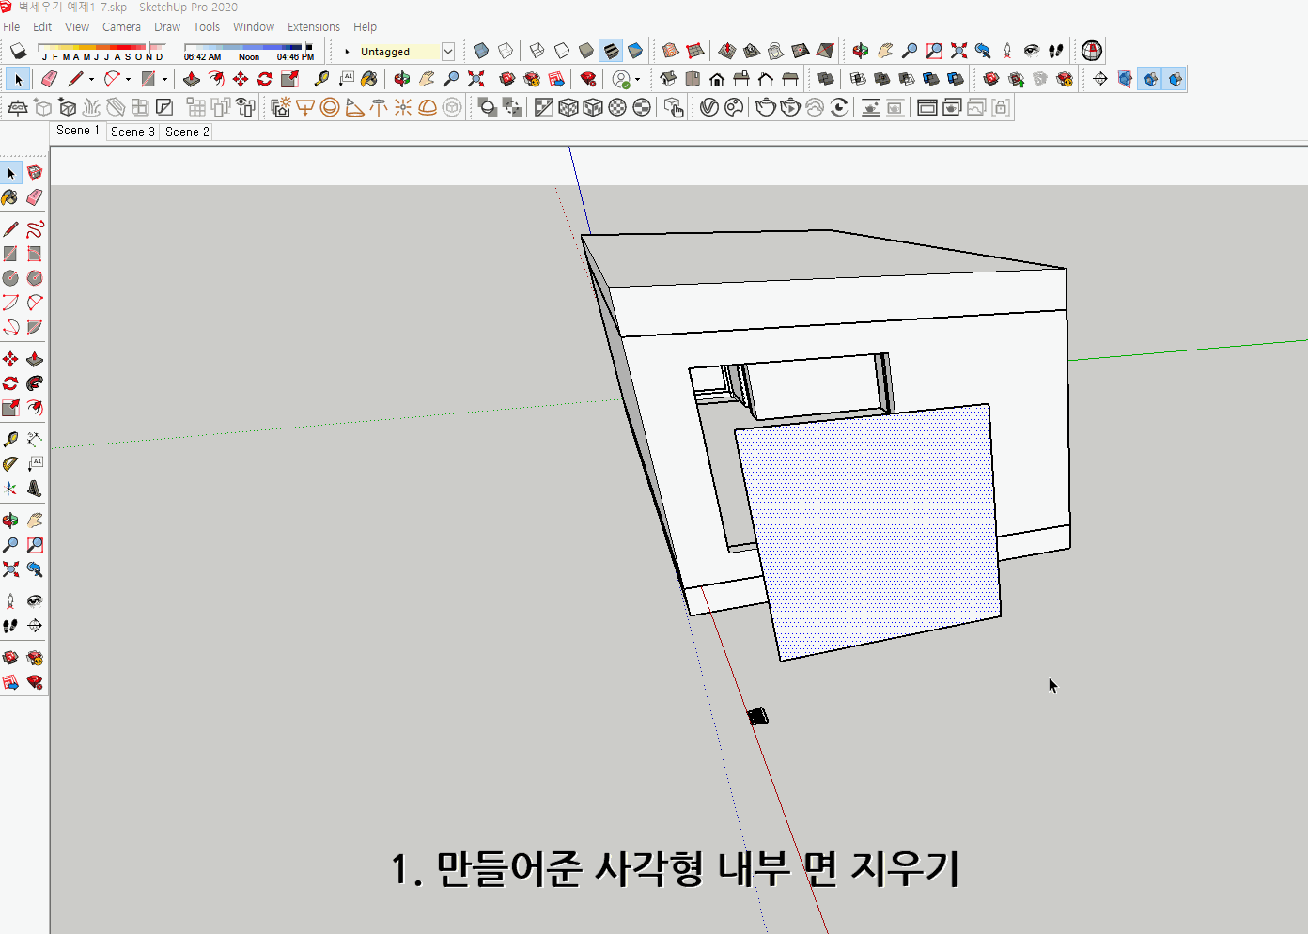Select the Move tool
This screenshot has width=1308, height=934.
tap(9, 358)
